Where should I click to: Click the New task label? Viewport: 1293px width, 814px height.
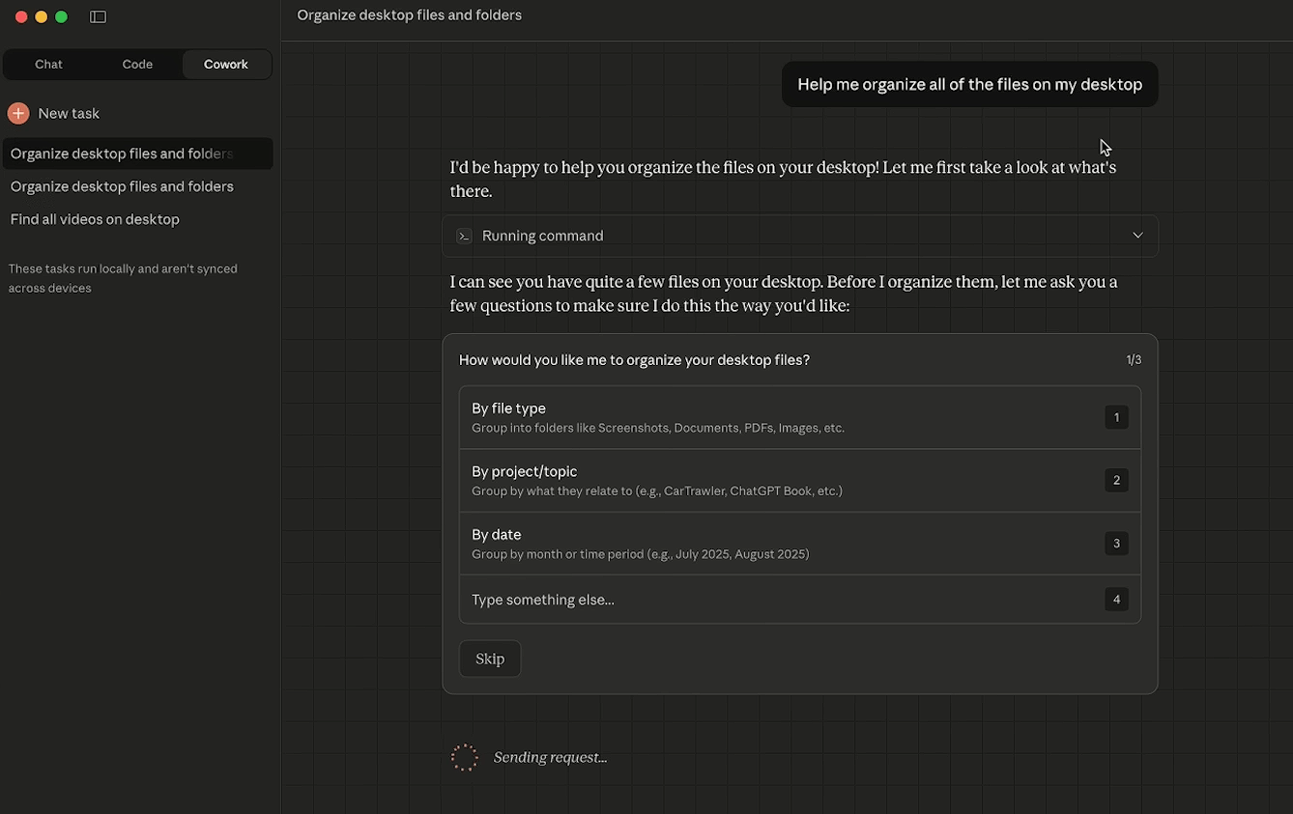pyautogui.click(x=69, y=113)
